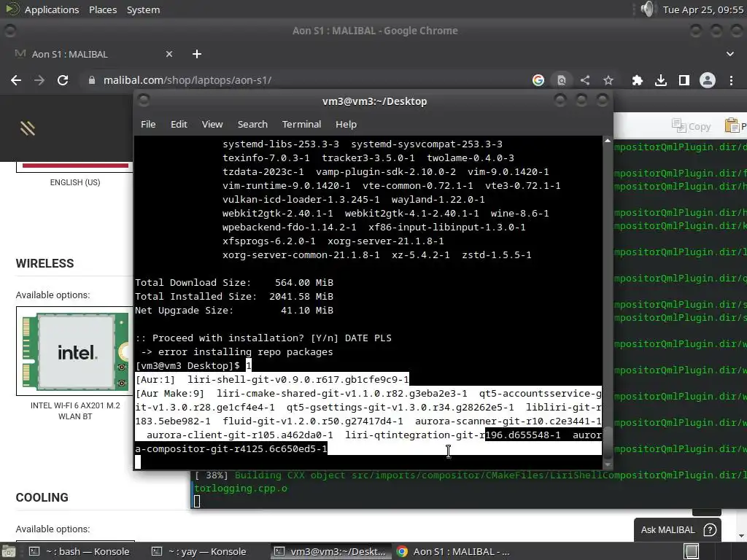Bookmark this page with star icon
The width and height of the screenshot is (747, 560).
(x=608, y=80)
